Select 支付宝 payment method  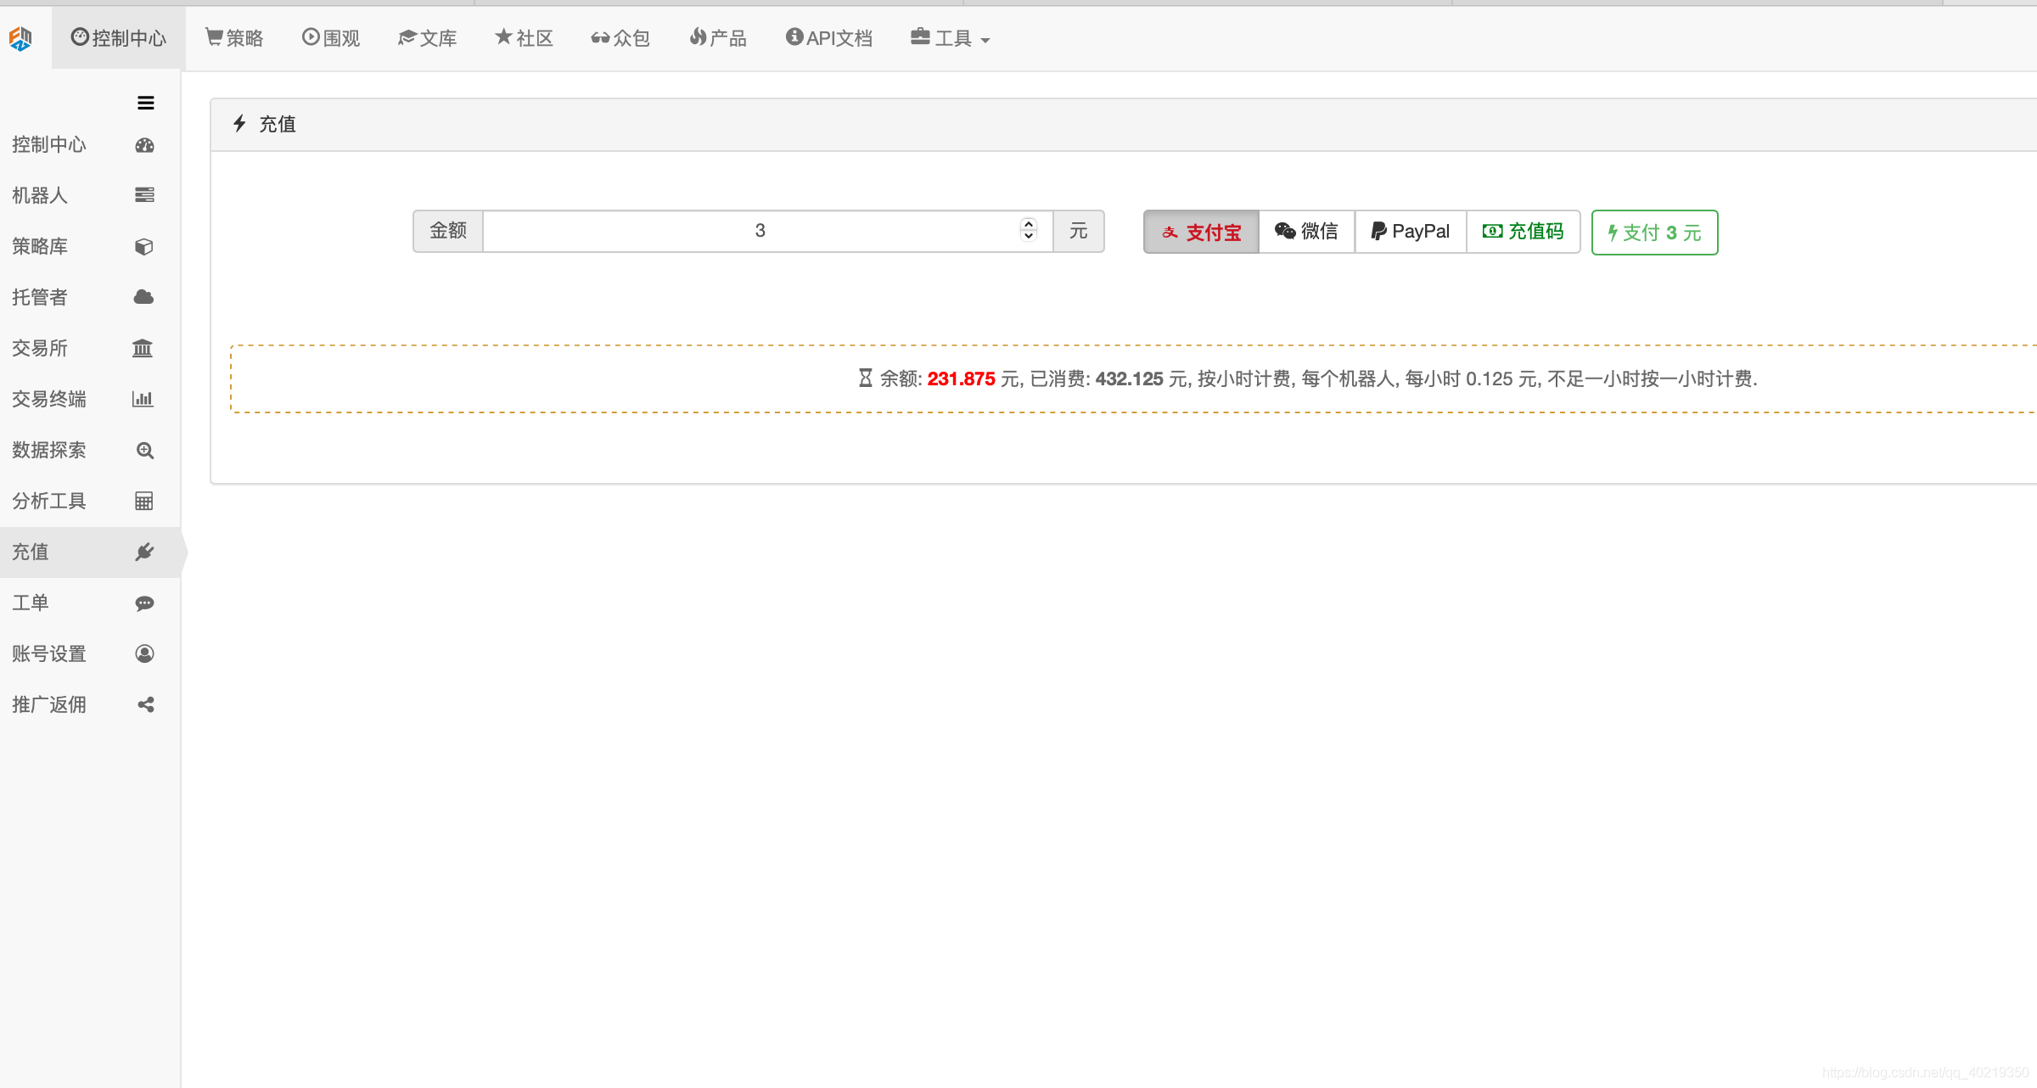pyautogui.click(x=1201, y=232)
